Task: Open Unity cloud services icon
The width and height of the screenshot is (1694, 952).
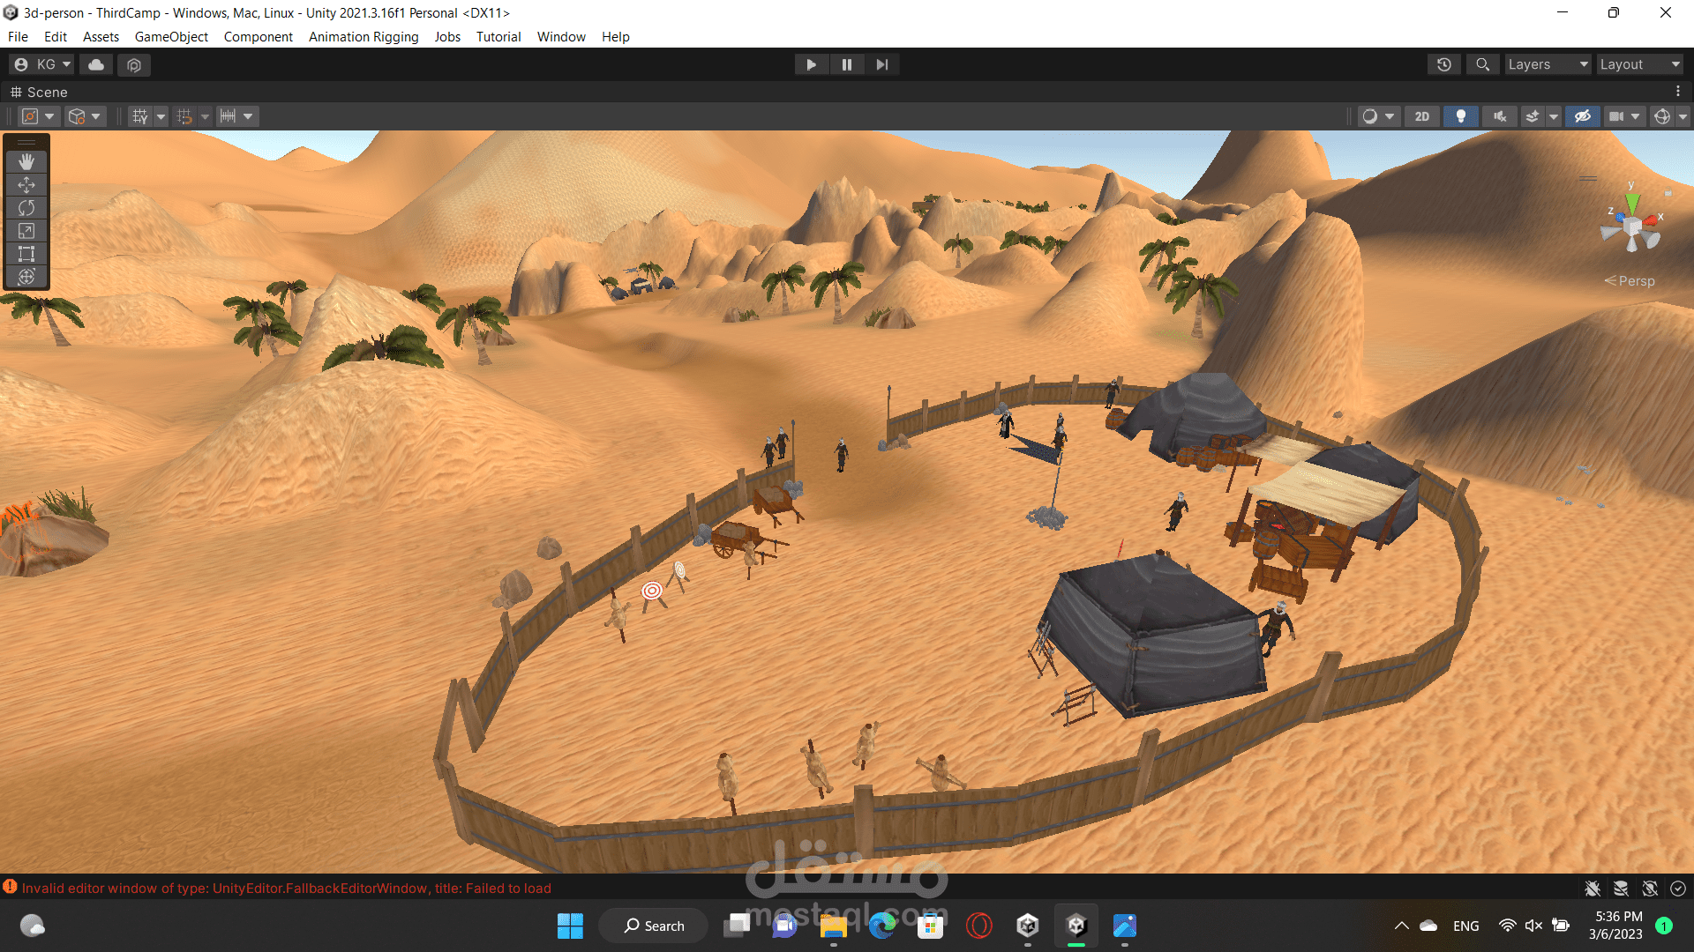Action: (96, 64)
